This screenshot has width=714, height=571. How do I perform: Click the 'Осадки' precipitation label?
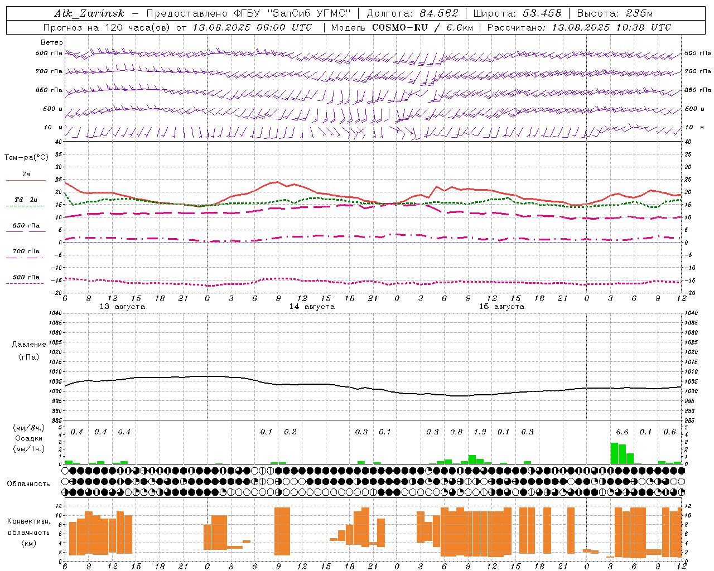click(29, 438)
